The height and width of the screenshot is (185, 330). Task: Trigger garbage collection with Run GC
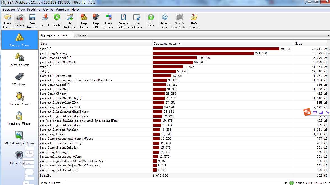click(56, 17)
